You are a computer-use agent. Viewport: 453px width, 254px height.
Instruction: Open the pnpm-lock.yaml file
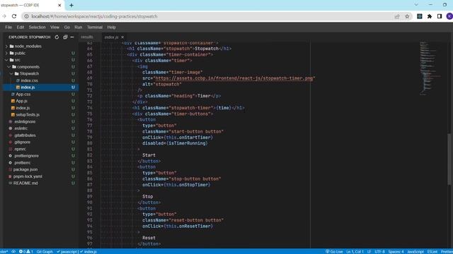tap(28, 176)
